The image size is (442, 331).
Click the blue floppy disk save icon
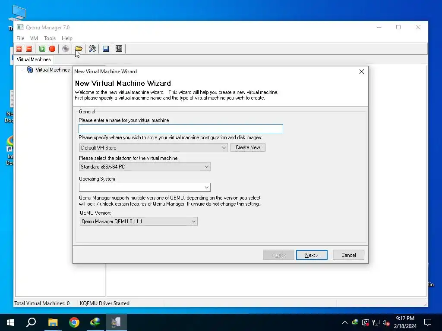coord(106,49)
